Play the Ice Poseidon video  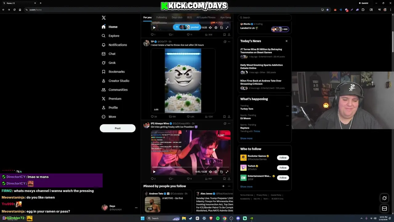(x=154, y=172)
